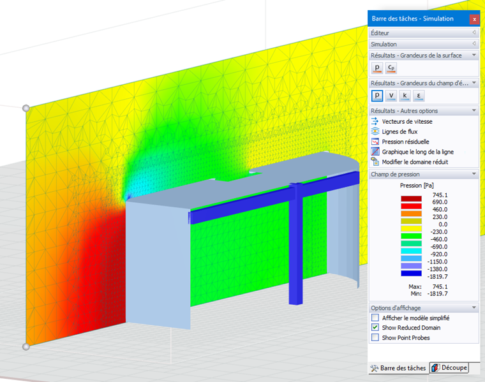Click the legend value -920.0
Screen dimensions: 485x382
(x=439, y=254)
